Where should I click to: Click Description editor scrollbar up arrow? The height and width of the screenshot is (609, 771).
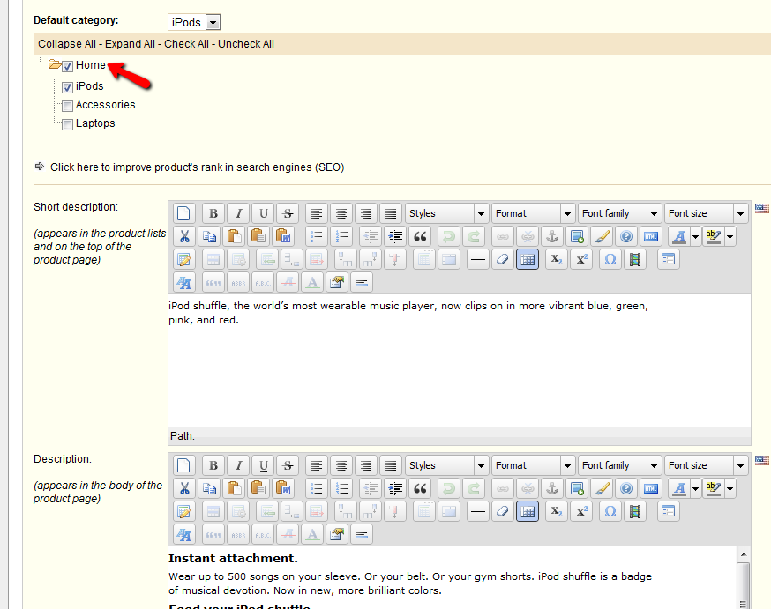[744, 554]
